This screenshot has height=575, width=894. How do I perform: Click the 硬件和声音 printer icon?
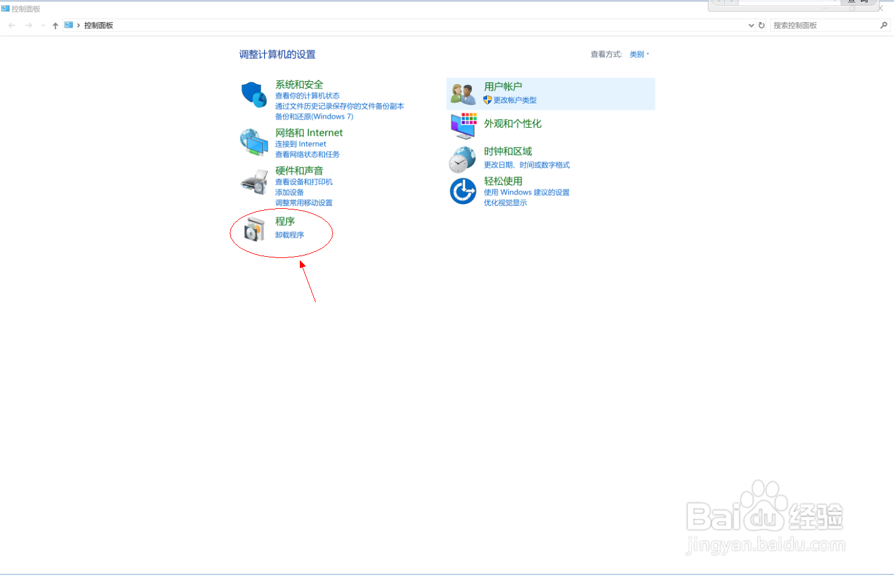coord(254,182)
